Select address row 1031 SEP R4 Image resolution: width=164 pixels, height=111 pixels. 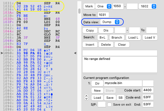(x=31, y=3)
